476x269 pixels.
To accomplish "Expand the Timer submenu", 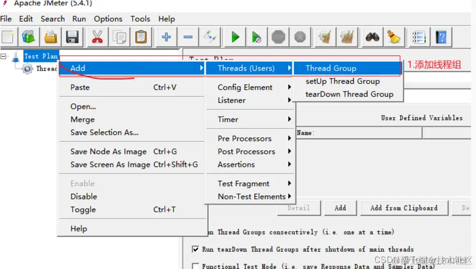I will [250, 119].
